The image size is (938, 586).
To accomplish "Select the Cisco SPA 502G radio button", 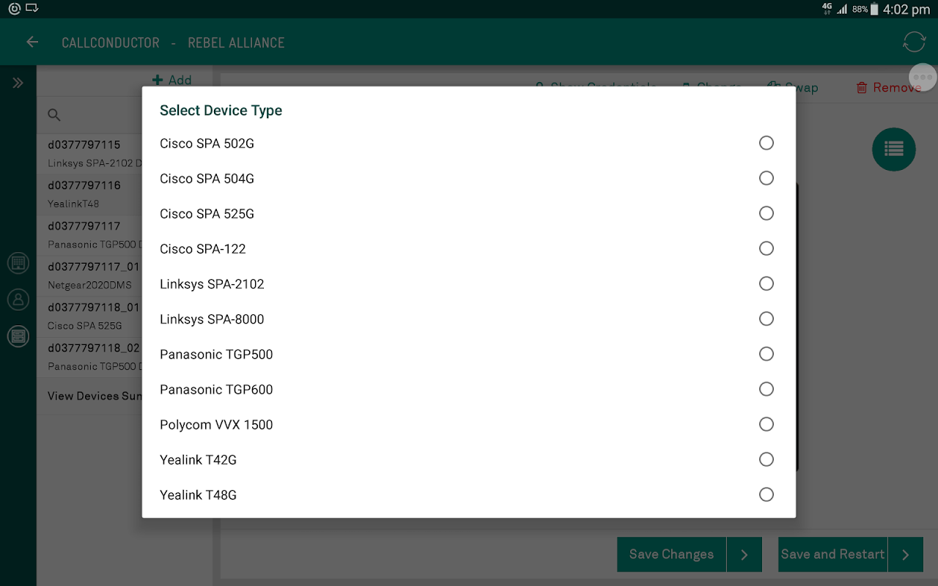I will [767, 143].
